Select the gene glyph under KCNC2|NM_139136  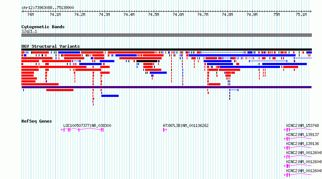[x=297, y=148]
